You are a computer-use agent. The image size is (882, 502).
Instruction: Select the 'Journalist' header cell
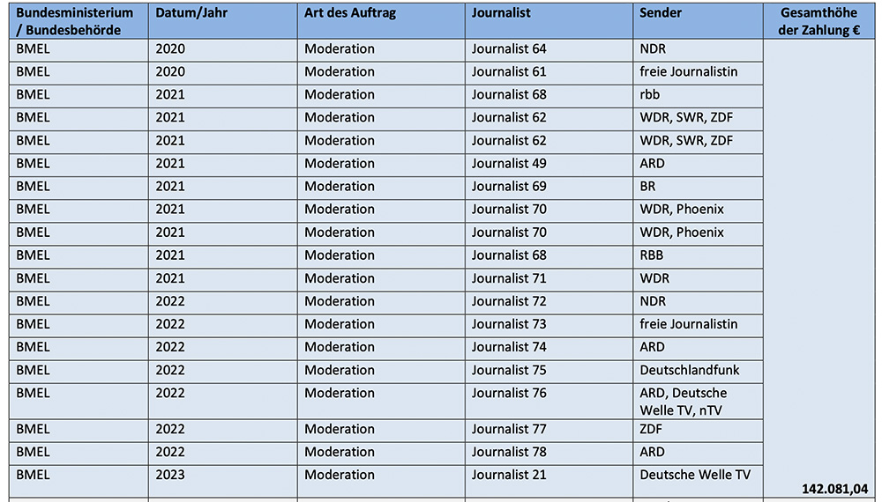pos(549,21)
